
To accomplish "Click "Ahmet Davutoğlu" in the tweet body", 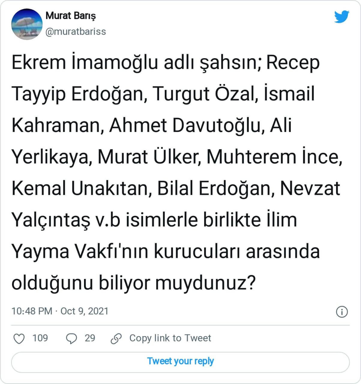I will (x=184, y=125).
